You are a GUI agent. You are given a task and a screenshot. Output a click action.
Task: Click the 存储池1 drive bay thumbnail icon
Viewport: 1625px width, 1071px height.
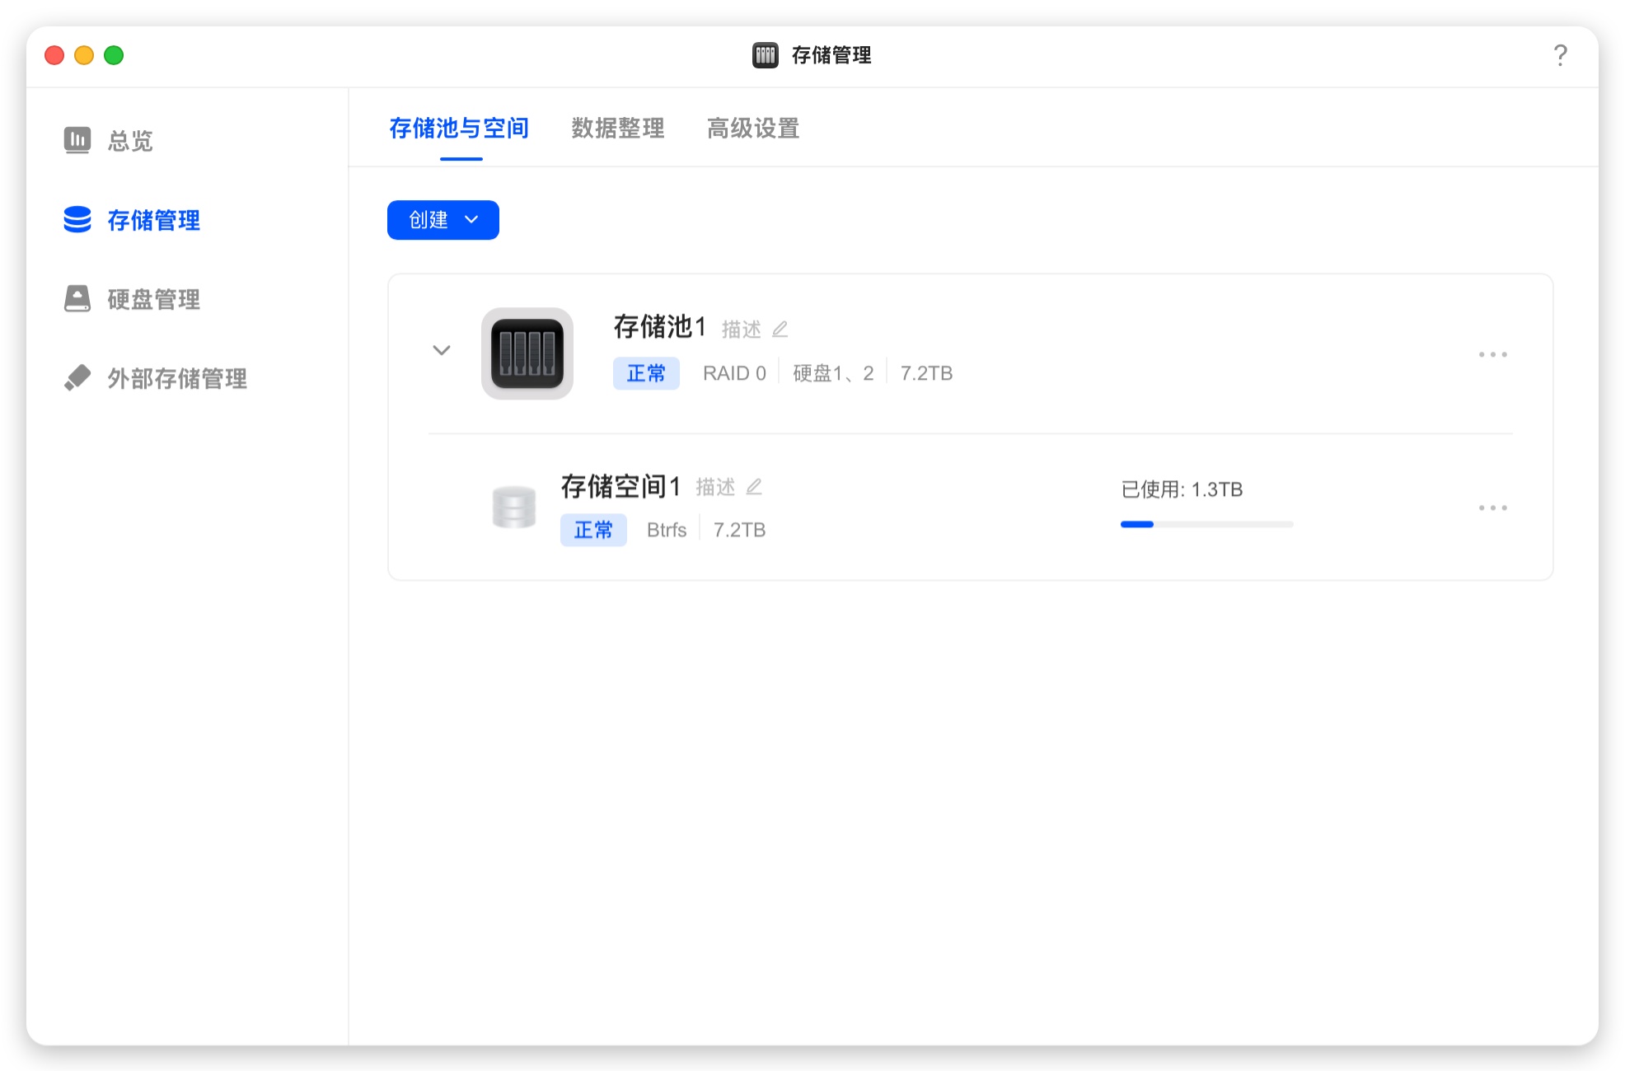pyautogui.click(x=527, y=353)
